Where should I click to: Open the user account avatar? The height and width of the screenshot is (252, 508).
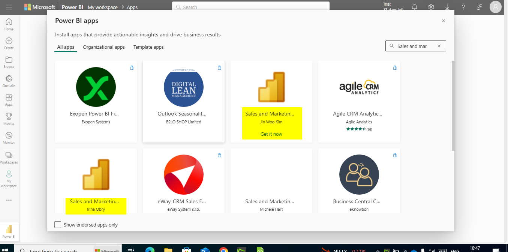(x=496, y=7)
